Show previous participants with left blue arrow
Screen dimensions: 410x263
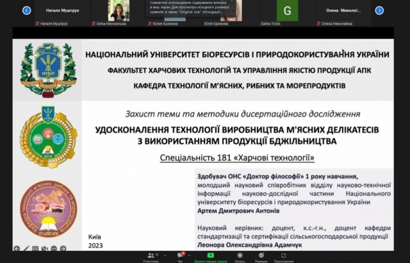[x=27, y=10]
